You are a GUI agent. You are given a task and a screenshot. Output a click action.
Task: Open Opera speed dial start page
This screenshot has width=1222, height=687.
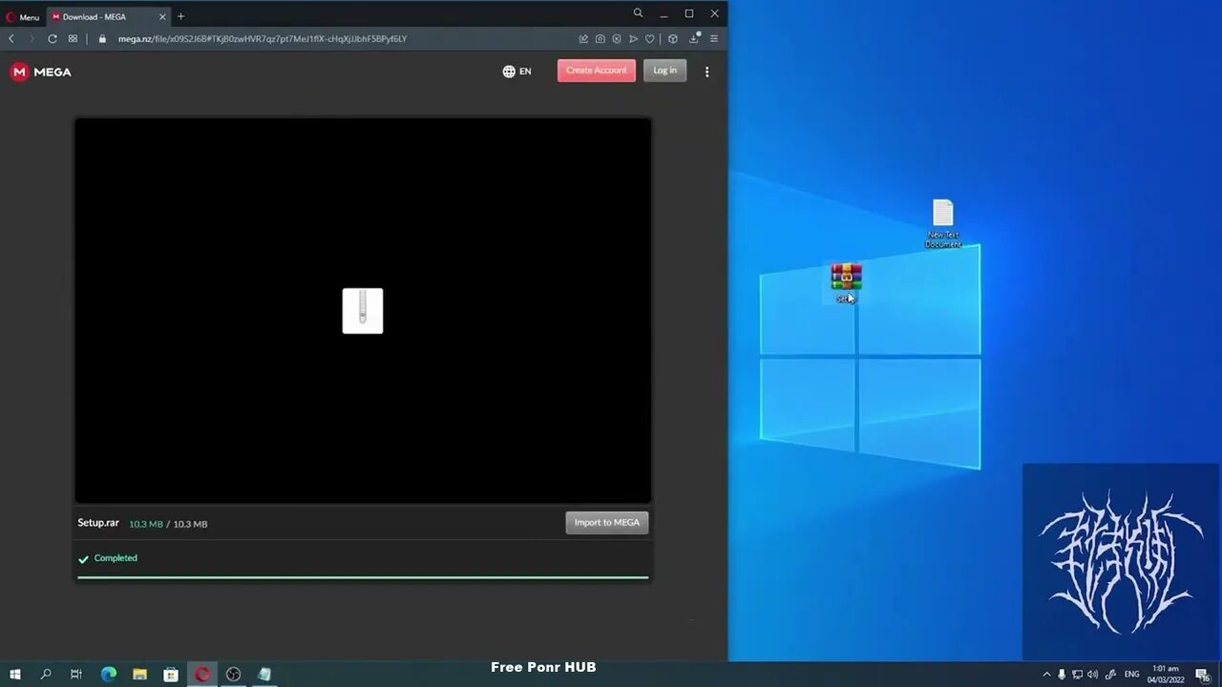(73, 39)
